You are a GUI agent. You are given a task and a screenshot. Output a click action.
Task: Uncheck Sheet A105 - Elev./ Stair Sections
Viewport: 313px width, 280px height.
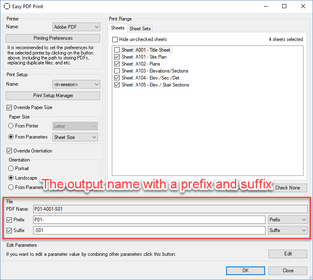coord(117,85)
